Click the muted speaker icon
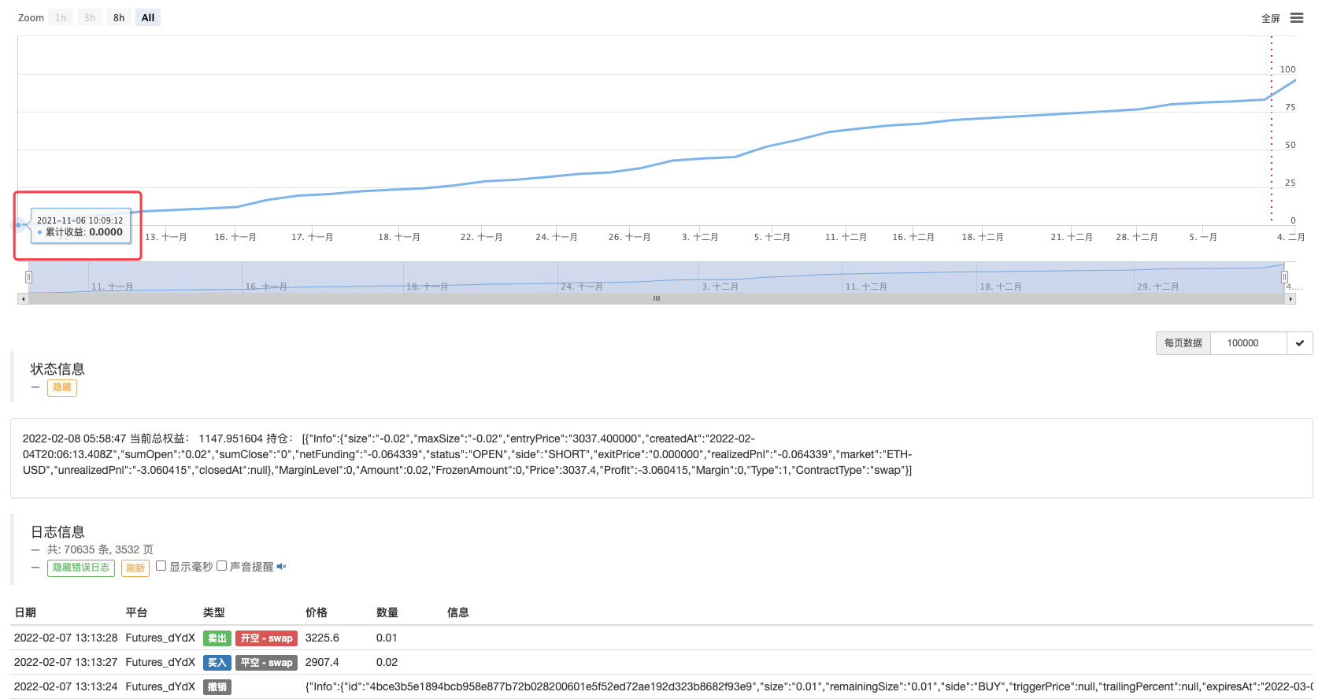Viewport: 1322px width, 699px height. point(281,567)
